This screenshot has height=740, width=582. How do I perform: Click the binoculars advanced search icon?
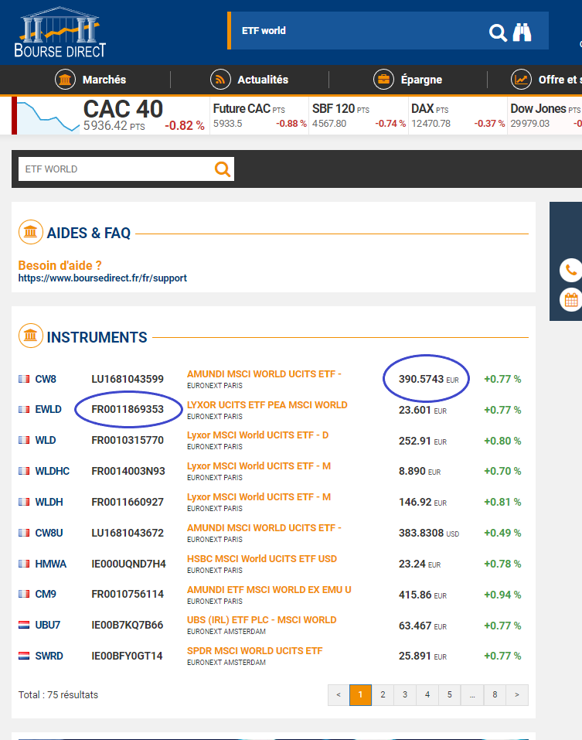(522, 32)
